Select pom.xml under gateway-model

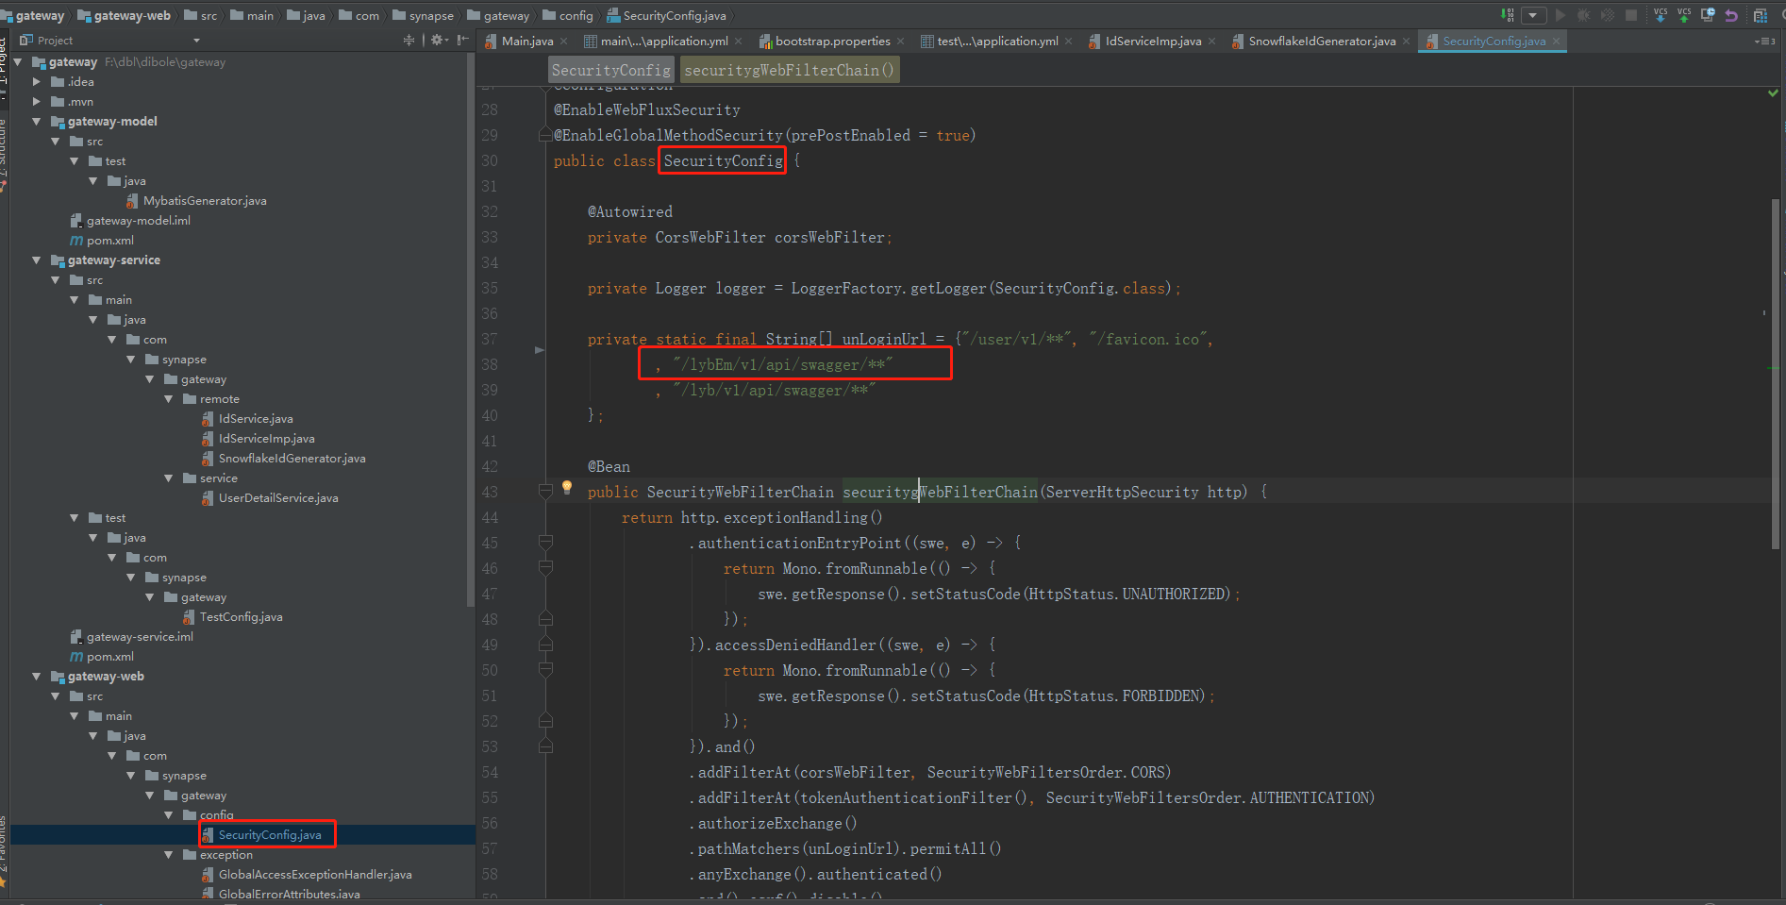(x=102, y=240)
